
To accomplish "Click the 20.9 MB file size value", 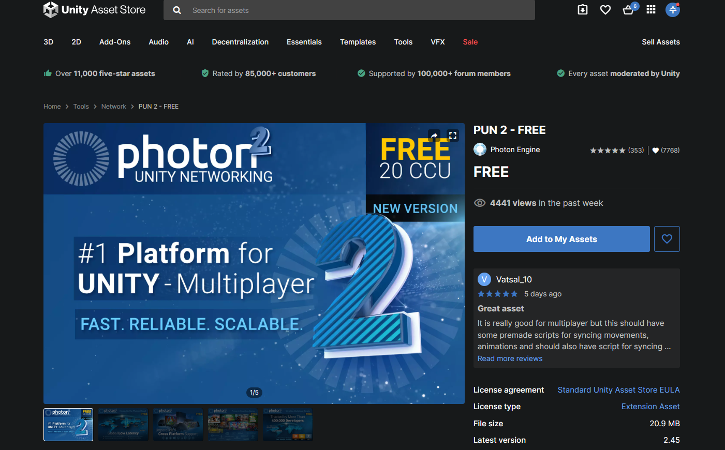I will 665,424.
